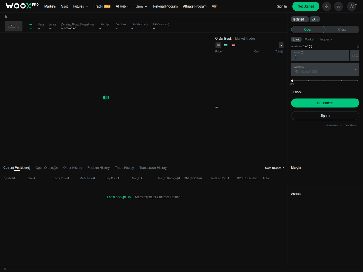Select asks-only order book view
The height and width of the screenshot is (272, 363).
coord(234,45)
